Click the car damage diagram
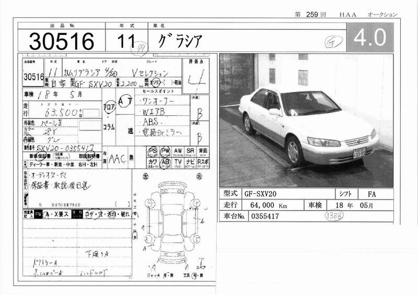Viewport: 418px width, 295px height. tap(173, 222)
